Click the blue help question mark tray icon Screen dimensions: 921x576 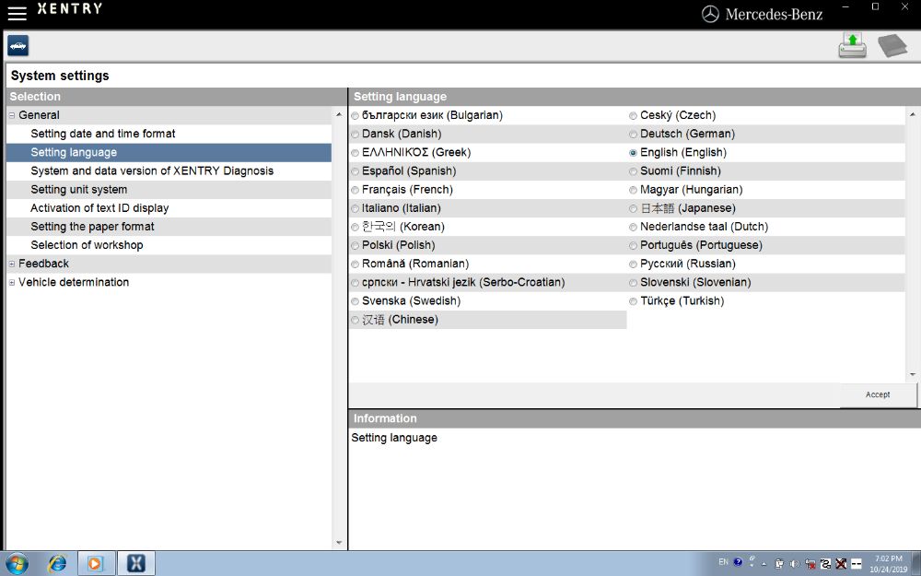point(738,562)
